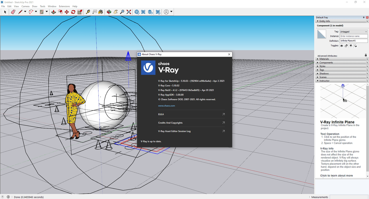Open the File menu
This screenshot has height=199, width=369.
click(3, 6)
